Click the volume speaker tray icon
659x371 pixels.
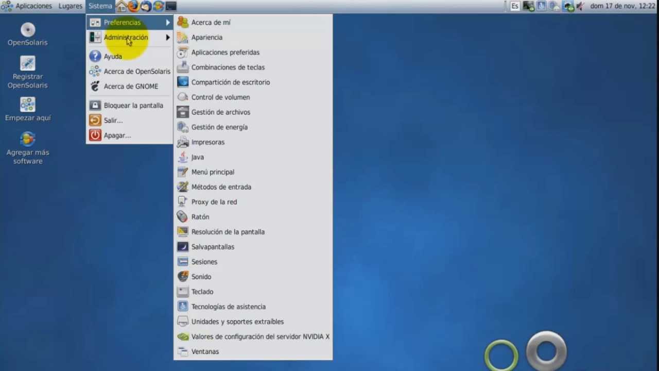(x=580, y=6)
